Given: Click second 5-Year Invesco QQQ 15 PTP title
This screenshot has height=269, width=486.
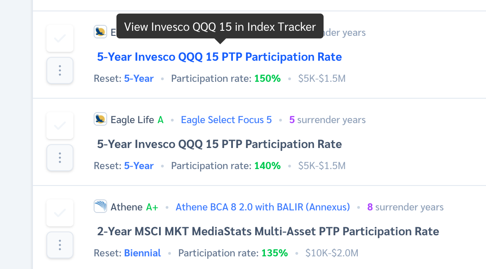Looking at the screenshot, I should [219, 145].
